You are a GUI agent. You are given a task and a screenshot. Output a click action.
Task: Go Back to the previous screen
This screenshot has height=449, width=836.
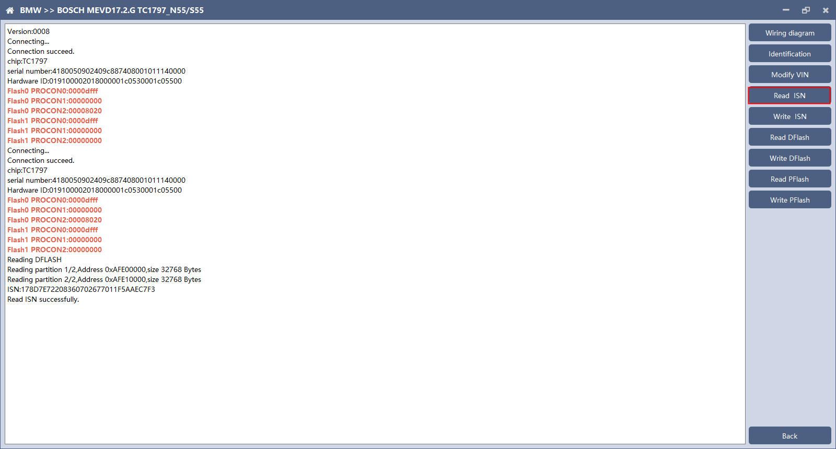pyautogui.click(x=789, y=435)
